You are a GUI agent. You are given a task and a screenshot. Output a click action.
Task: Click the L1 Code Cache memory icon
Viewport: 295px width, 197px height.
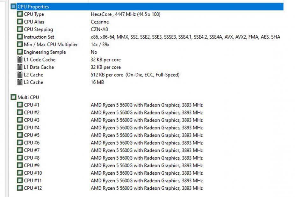(x=20, y=60)
